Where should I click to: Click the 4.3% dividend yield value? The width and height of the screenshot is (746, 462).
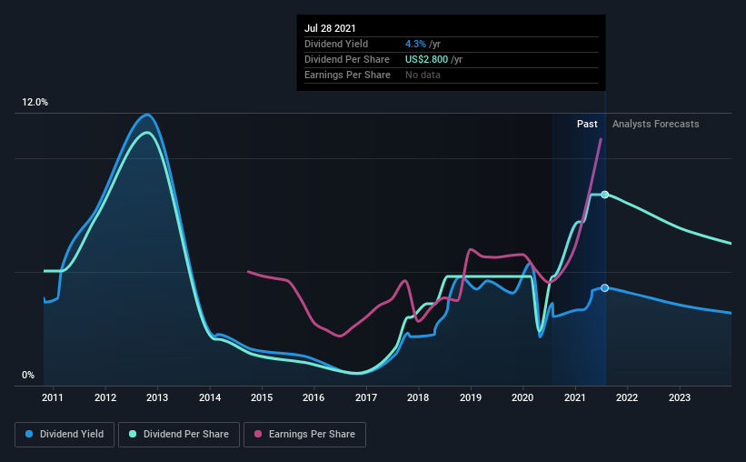click(415, 44)
